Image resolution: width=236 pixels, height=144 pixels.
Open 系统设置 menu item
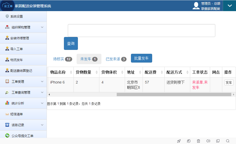[23, 17]
